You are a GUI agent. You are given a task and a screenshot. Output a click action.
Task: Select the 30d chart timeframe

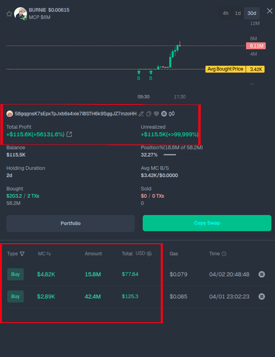click(252, 13)
